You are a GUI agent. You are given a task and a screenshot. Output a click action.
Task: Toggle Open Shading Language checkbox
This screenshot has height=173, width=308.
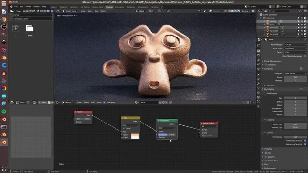305,56
